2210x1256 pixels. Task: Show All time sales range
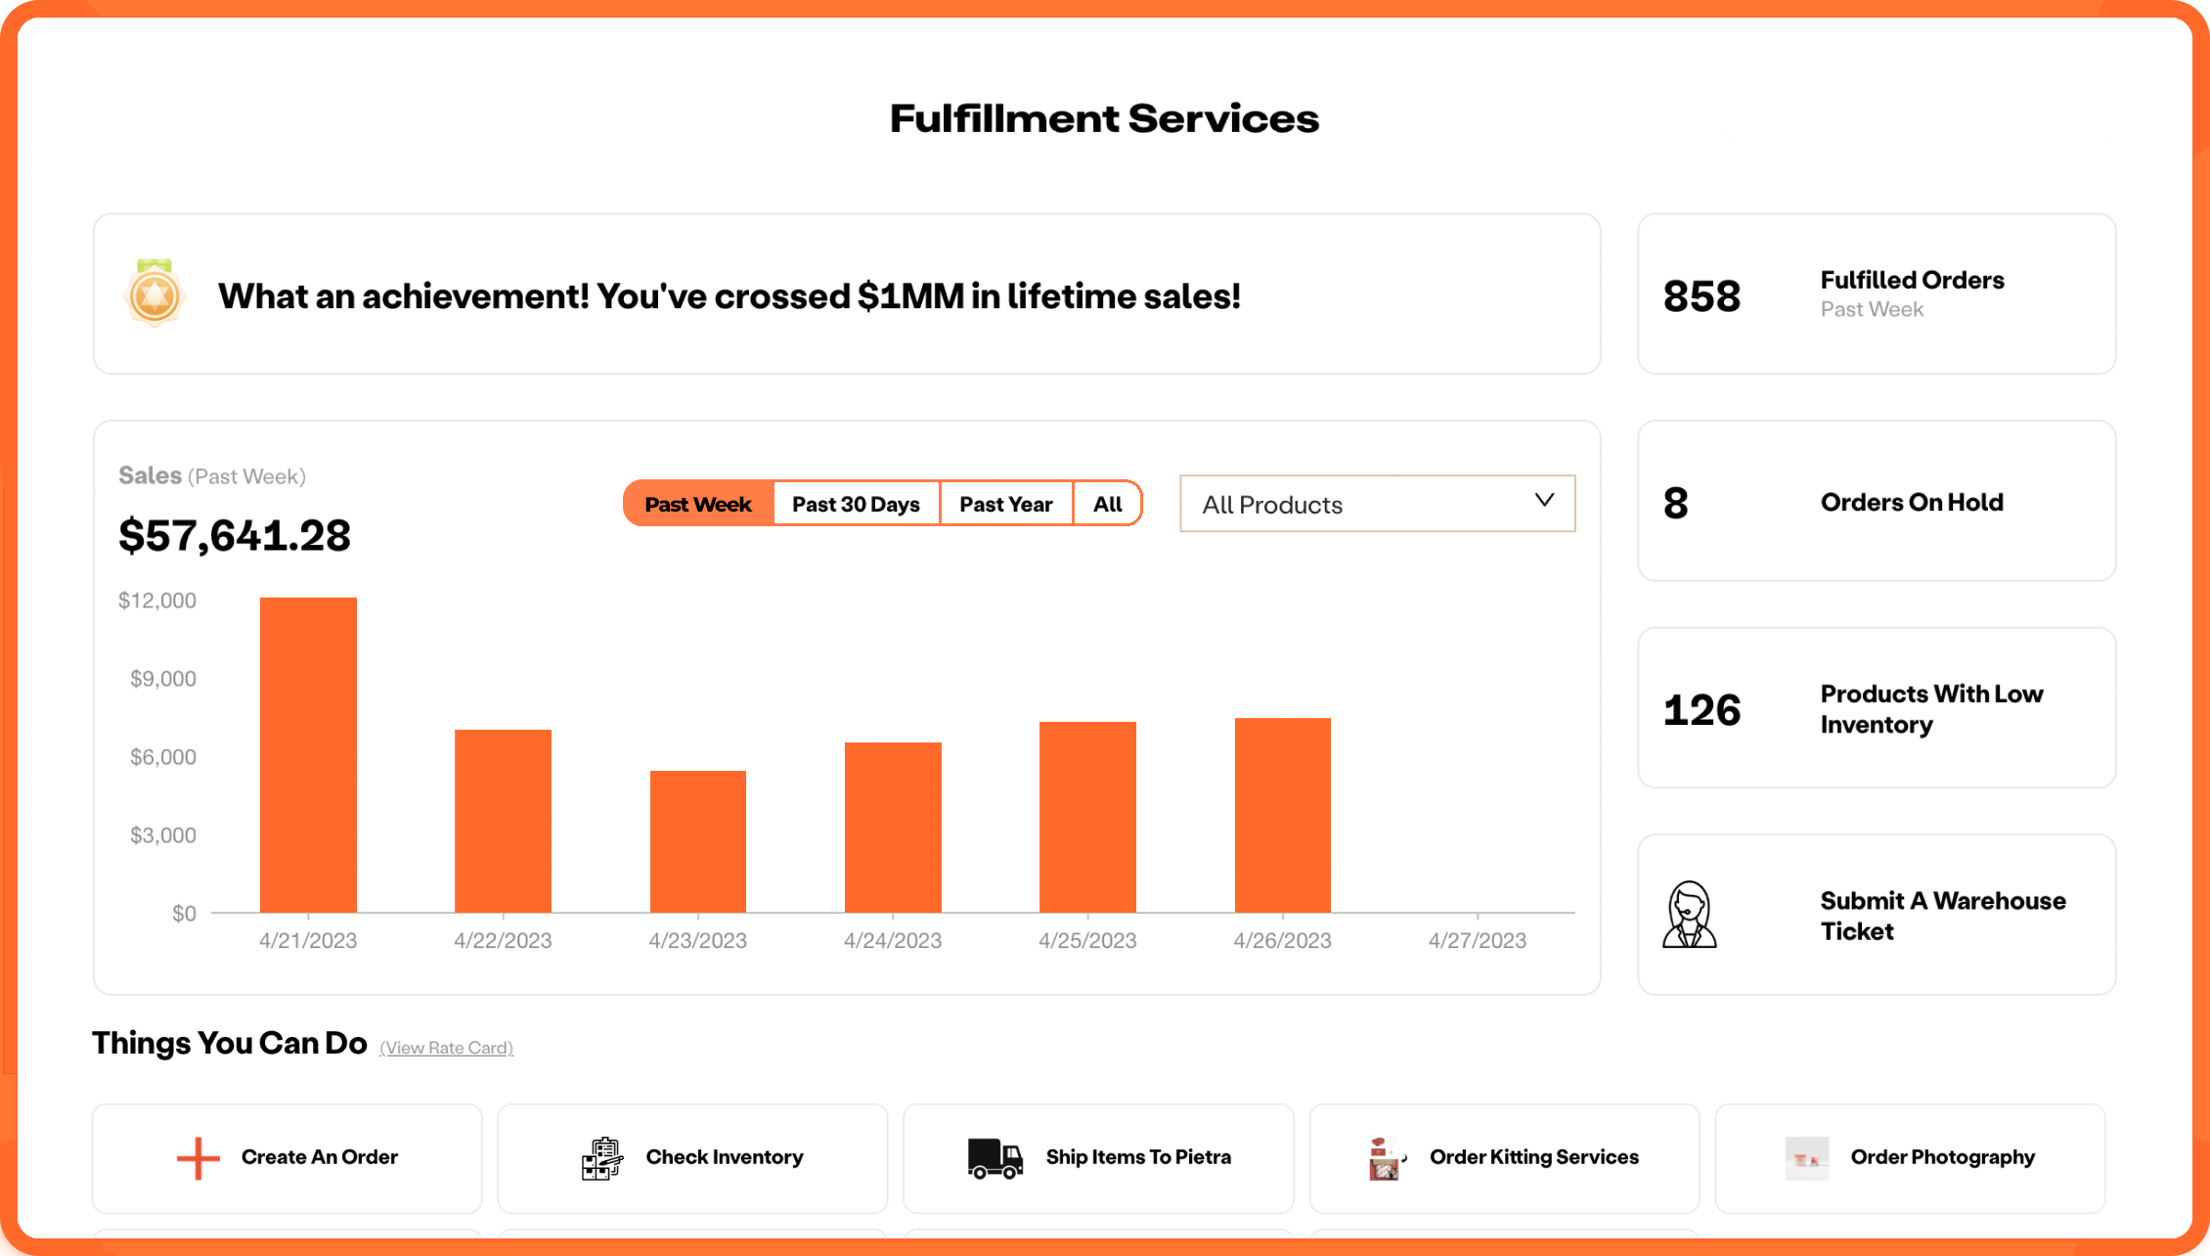click(x=1107, y=504)
